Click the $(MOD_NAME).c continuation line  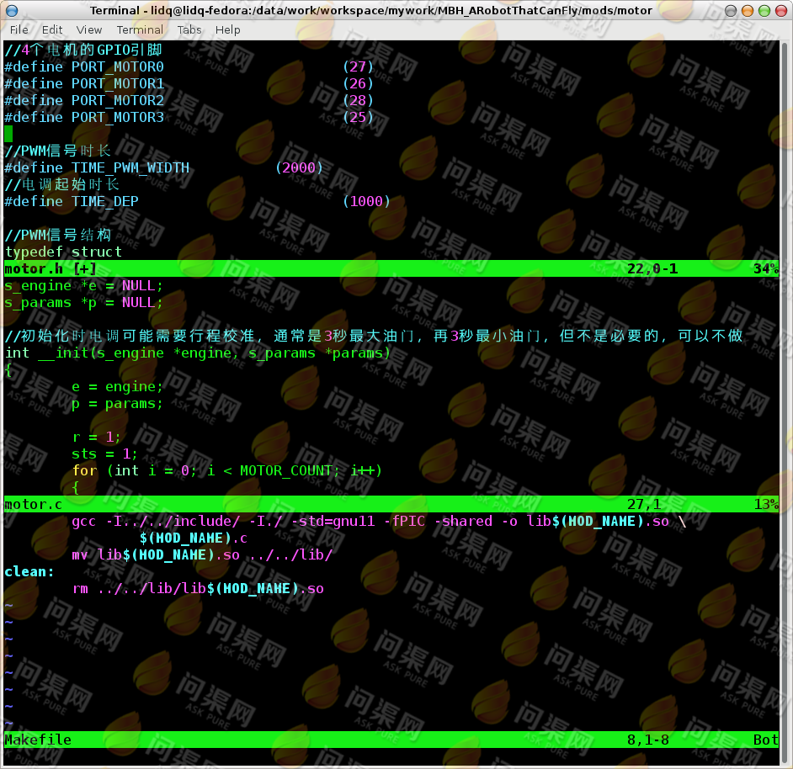click(x=193, y=538)
